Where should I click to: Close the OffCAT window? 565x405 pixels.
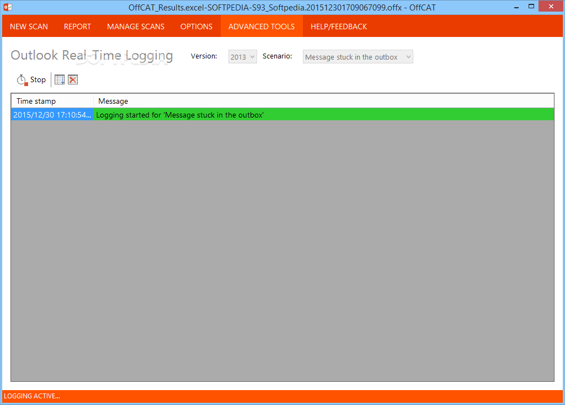click(551, 6)
